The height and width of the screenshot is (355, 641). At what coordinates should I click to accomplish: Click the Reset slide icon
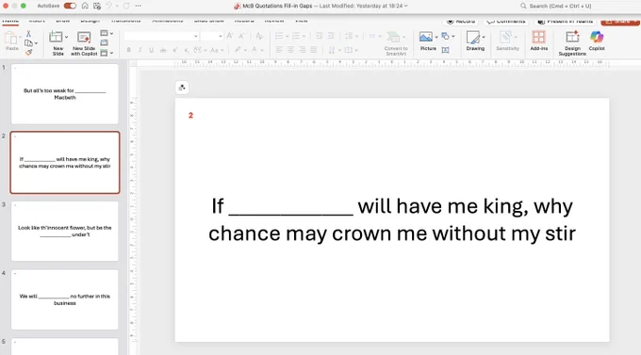click(105, 43)
